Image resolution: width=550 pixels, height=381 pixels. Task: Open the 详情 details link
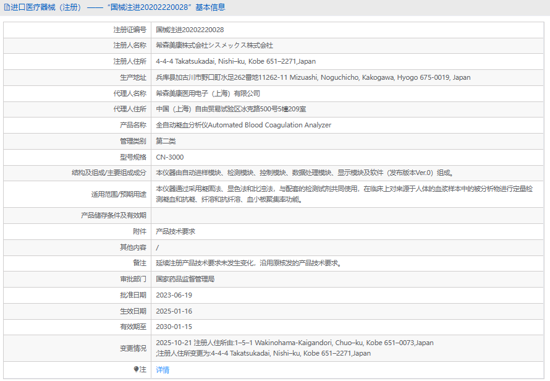tap(163, 370)
